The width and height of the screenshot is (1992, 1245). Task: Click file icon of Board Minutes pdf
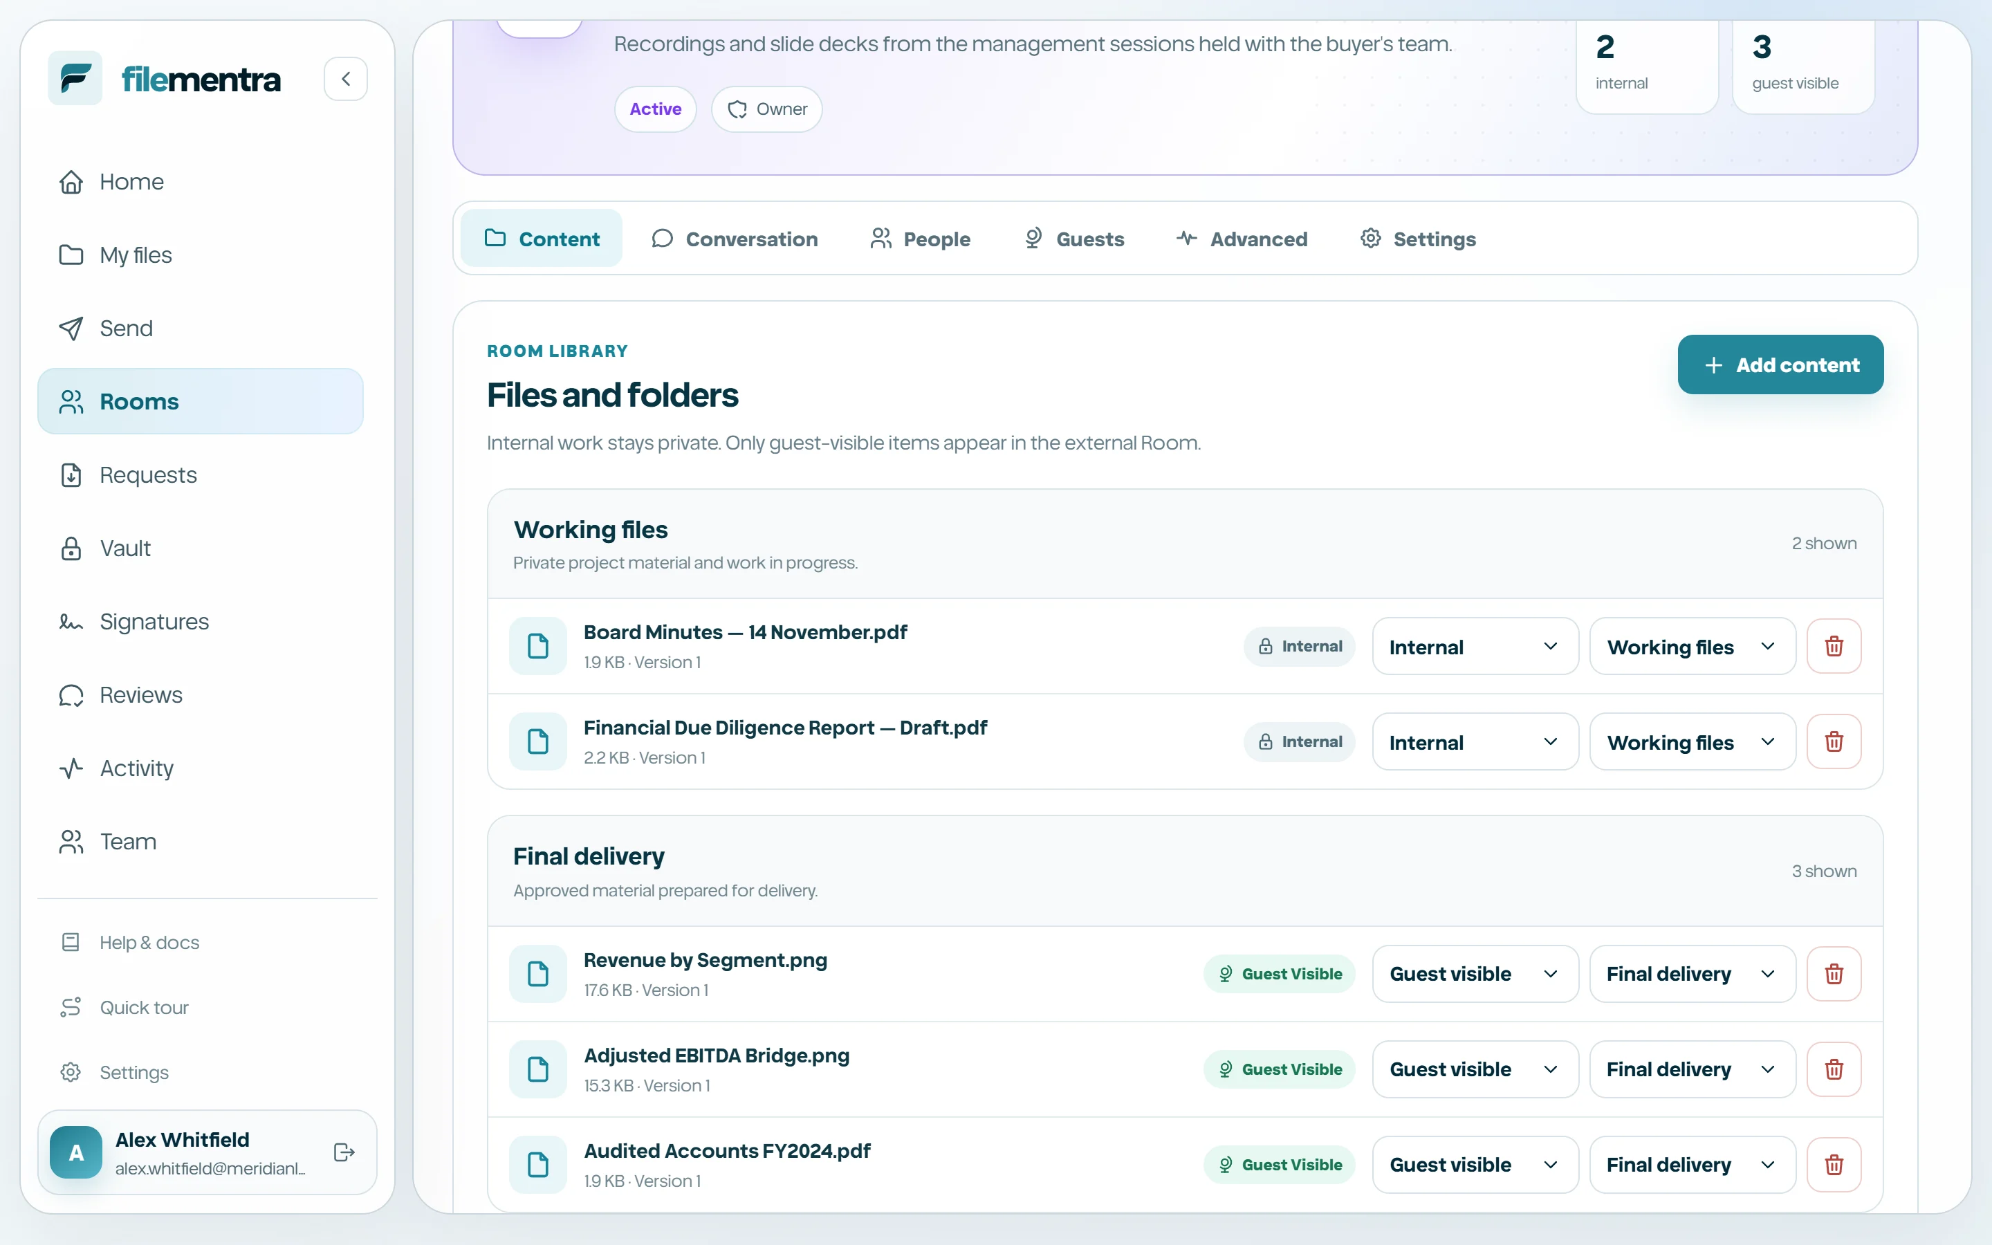[538, 647]
